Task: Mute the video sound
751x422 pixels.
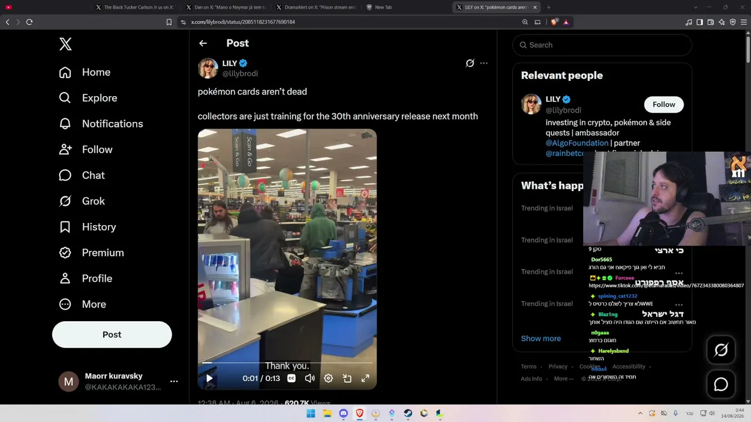Action: point(310,379)
